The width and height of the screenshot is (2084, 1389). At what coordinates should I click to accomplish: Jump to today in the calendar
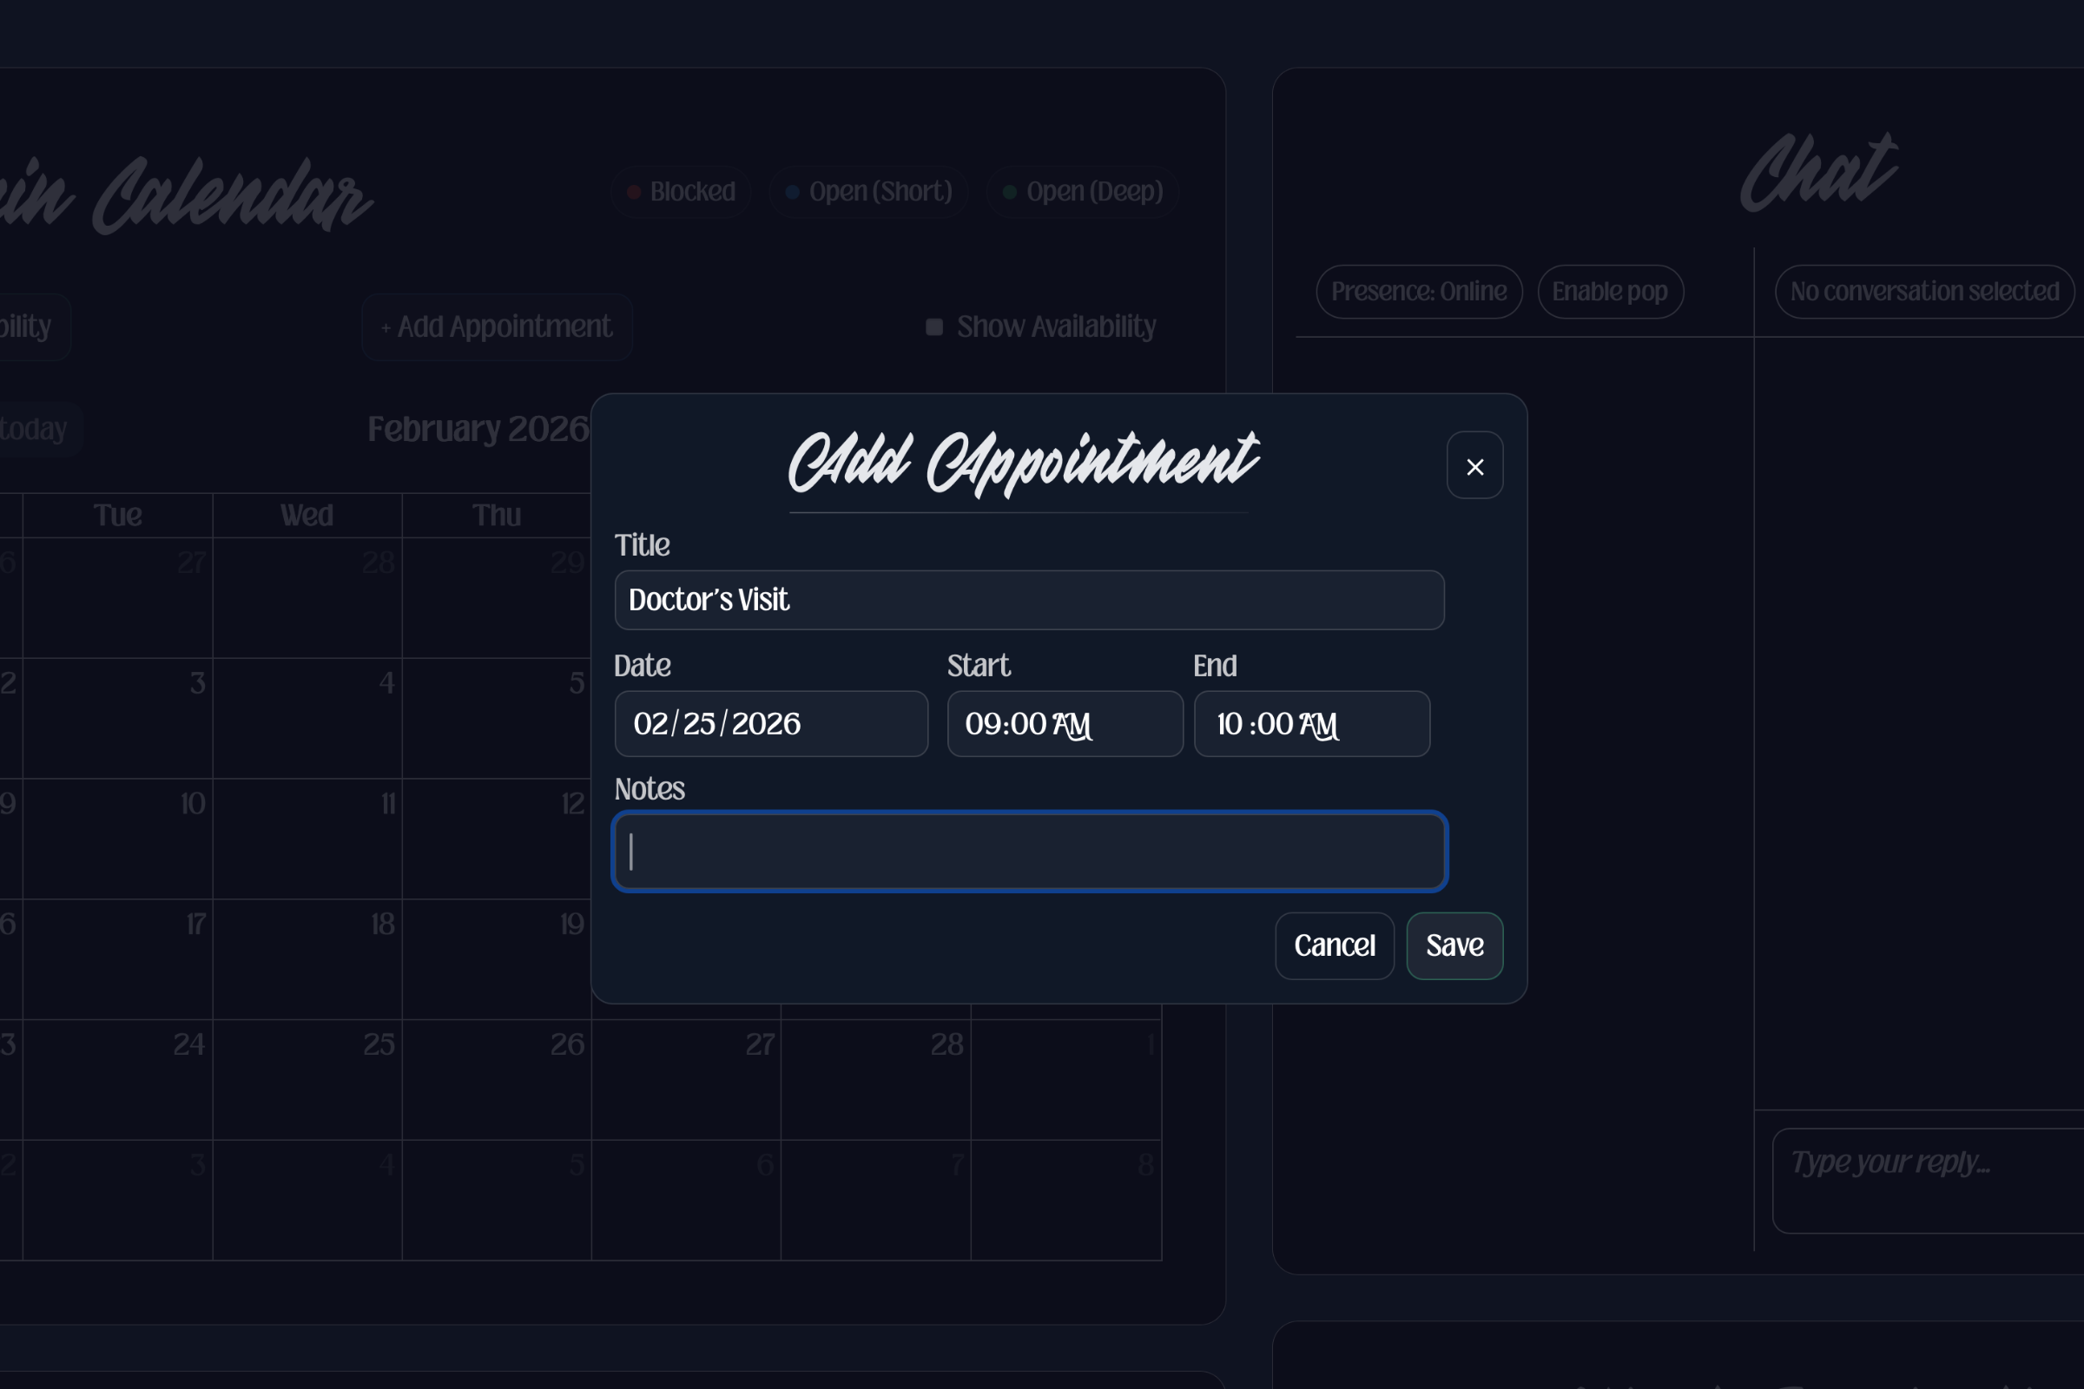tap(34, 429)
